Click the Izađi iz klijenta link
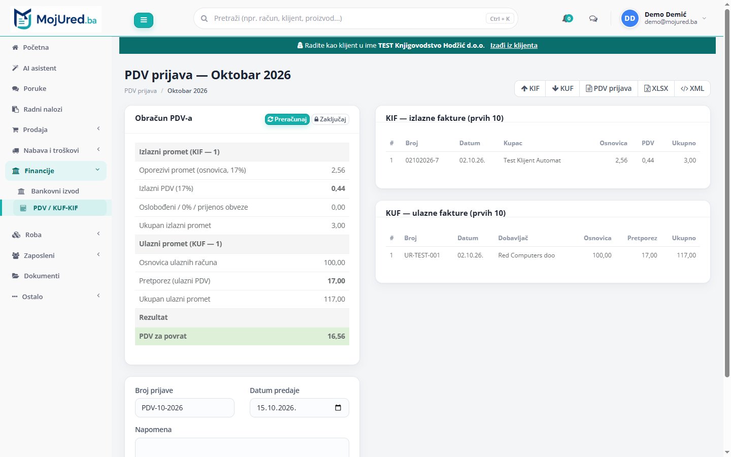The image size is (731, 457). (x=514, y=45)
